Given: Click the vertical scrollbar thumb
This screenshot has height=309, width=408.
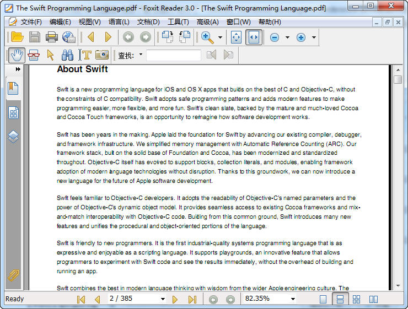Looking at the screenshot, I should tap(398, 79).
